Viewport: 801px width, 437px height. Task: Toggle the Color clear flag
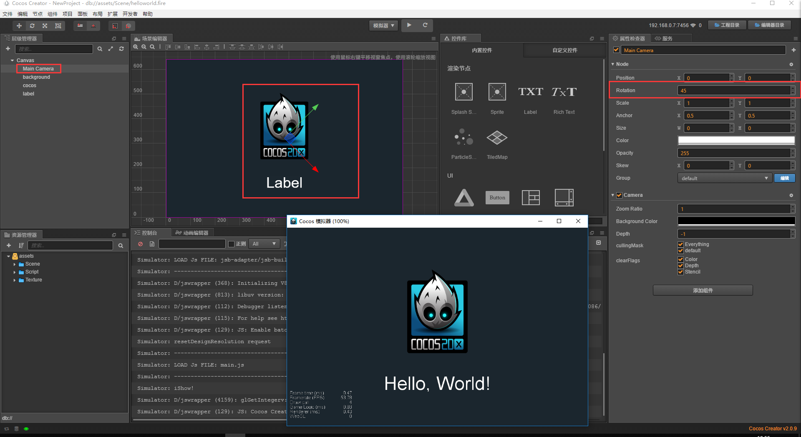point(681,259)
